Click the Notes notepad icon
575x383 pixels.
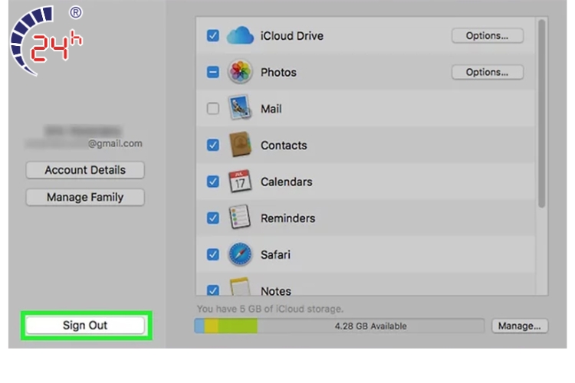[240, 286]
